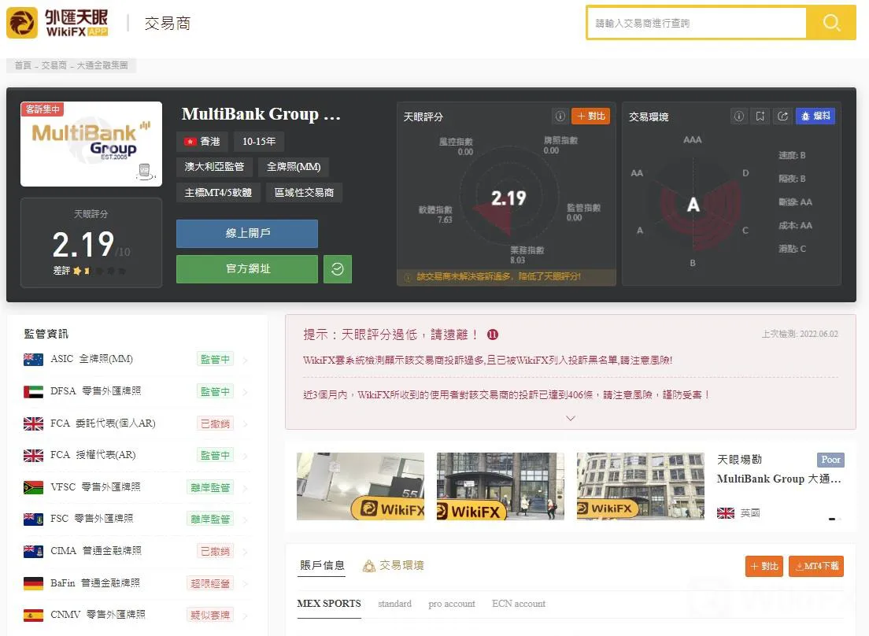Click the blue 爆料 button
Viewport: 869px width, 636px height.
pos(815,116)
